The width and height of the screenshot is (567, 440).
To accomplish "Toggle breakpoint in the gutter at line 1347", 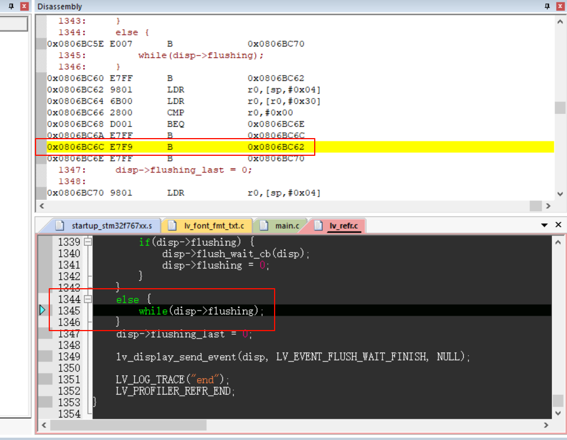I will [45, 334].
